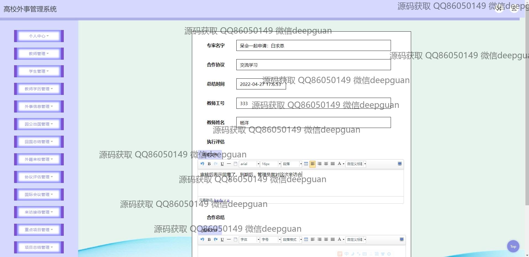The width and height of the screenshot is (529, 257).
Task: Justify text in the 合作总结 editor
Action: click(333, 239)
